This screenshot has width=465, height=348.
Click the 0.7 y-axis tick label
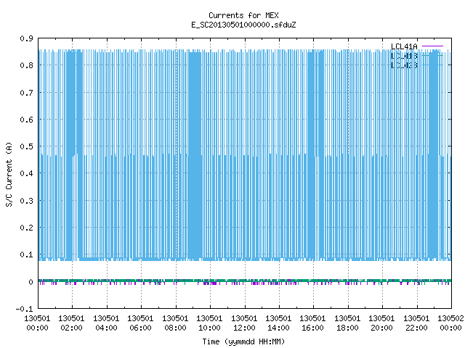point(26,93)
